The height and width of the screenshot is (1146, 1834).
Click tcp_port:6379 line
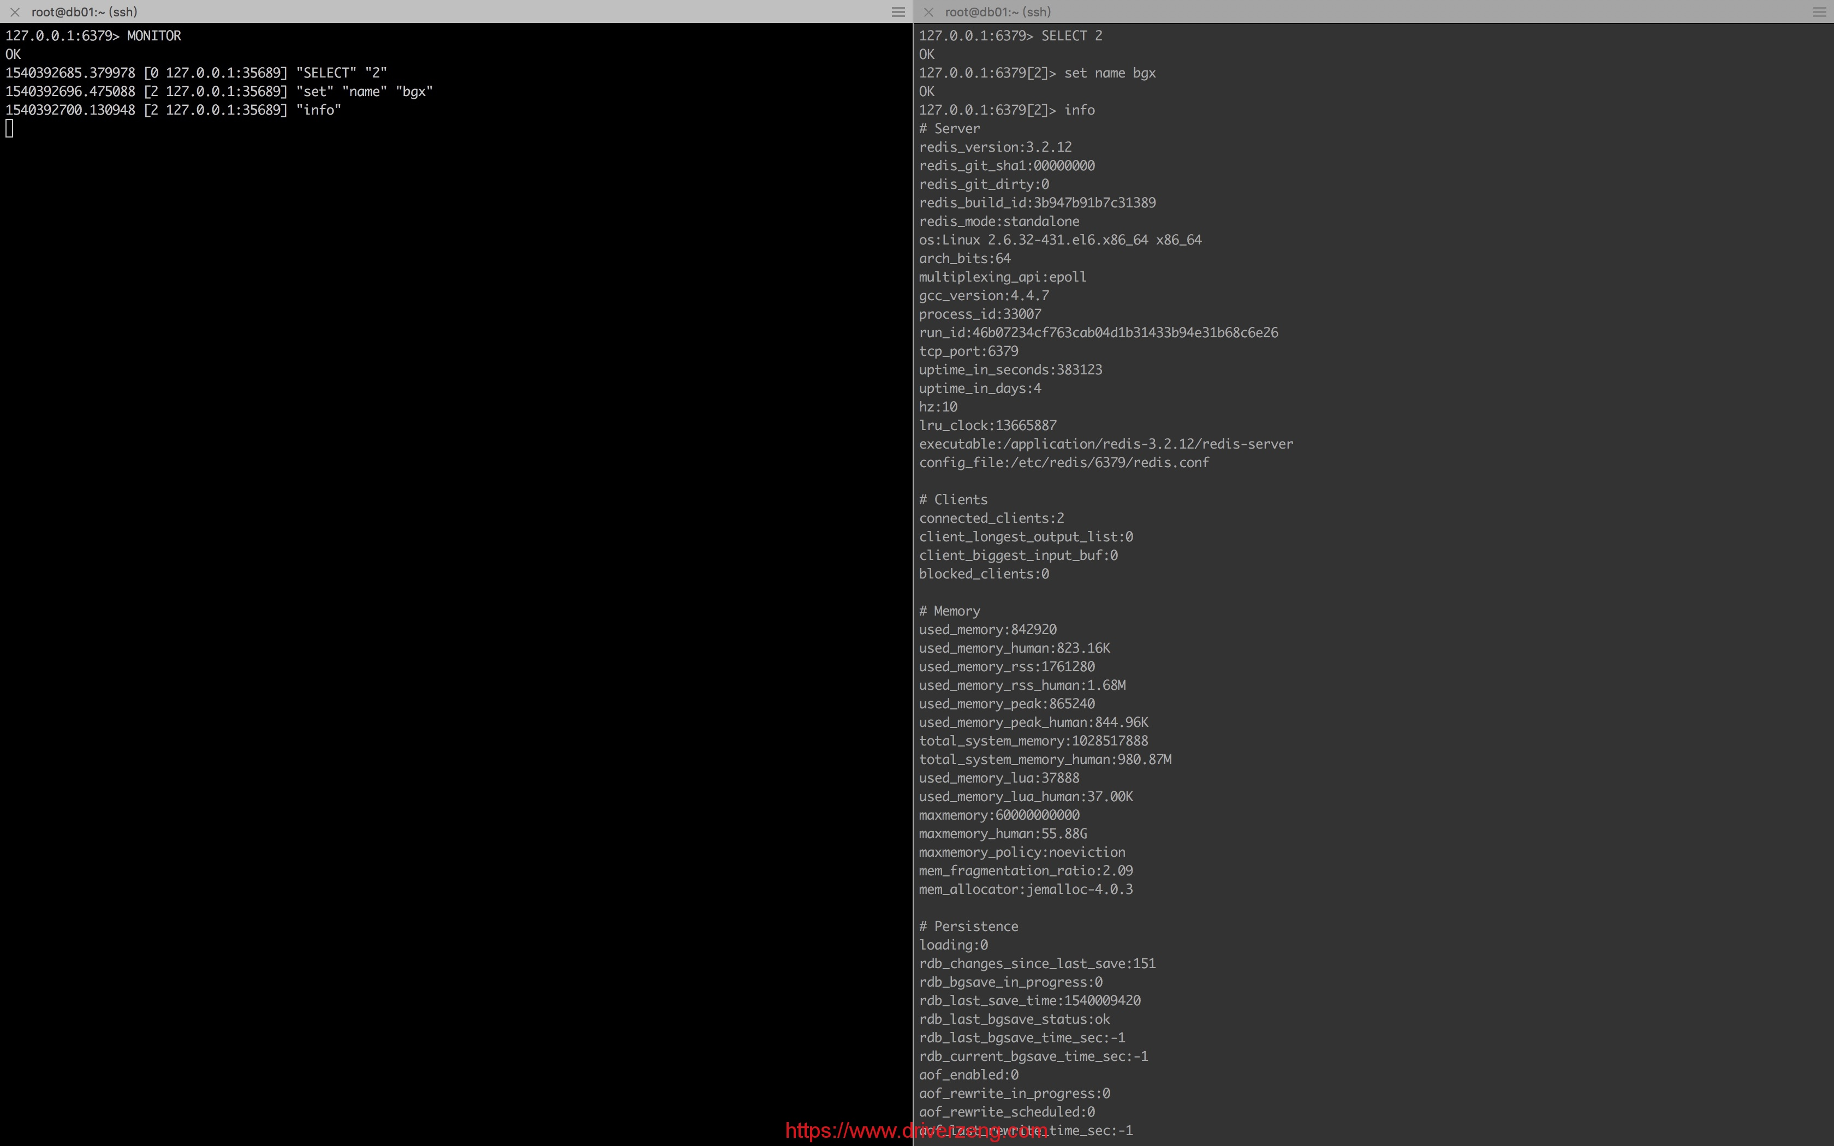969,351
